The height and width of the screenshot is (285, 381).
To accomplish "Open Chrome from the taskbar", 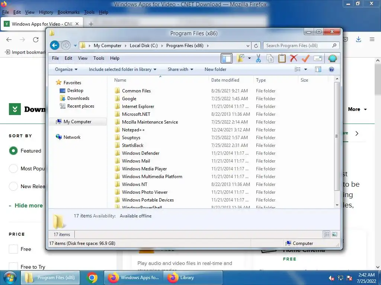I will tap(92, 278).
